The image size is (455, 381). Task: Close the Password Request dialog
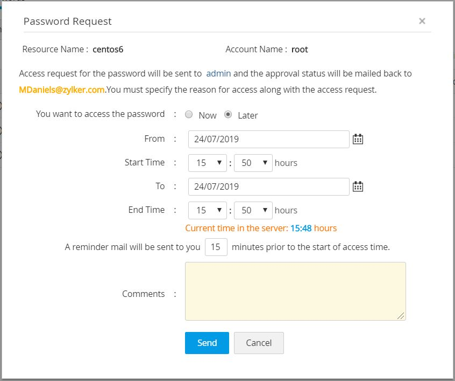coord(422,21)
